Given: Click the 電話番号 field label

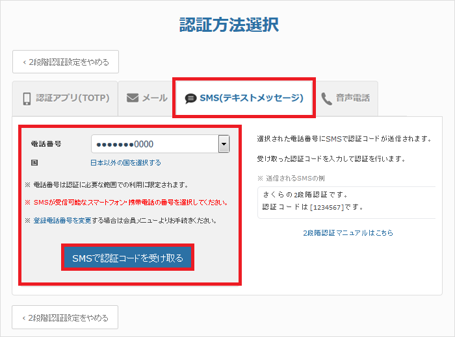Looking at the screenshot, I should click(x=45, y=144).
